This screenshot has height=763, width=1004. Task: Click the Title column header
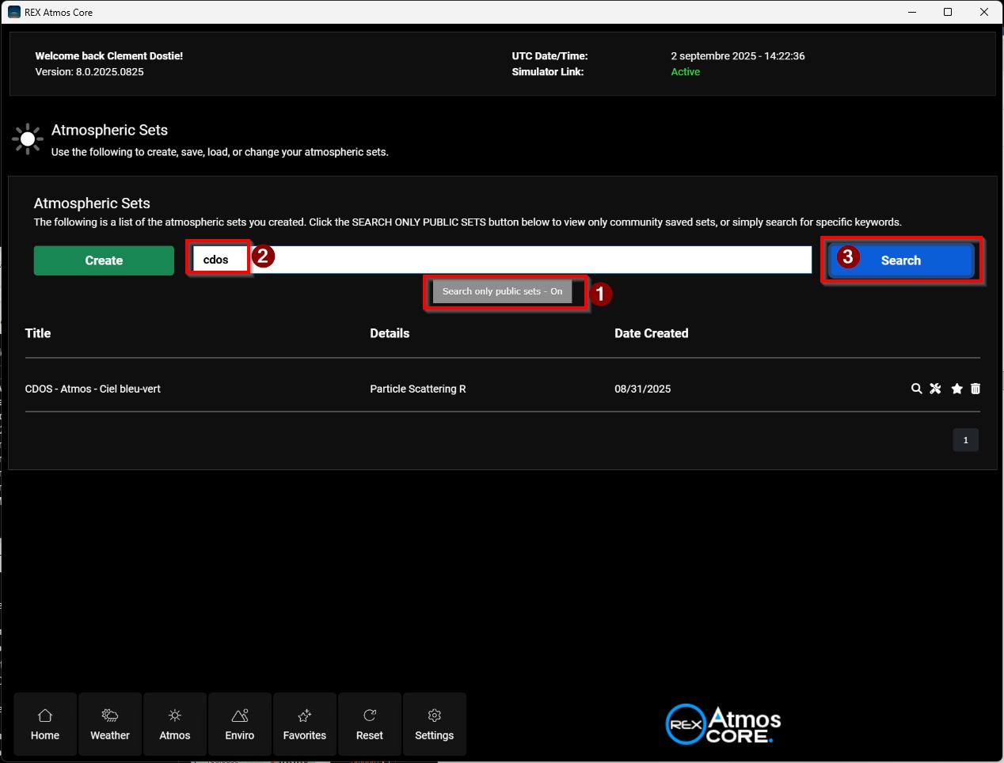(38, 333)
